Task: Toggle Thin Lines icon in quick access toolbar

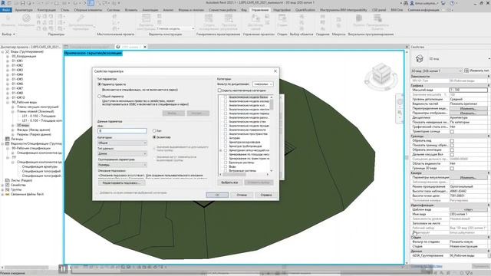Action: point(91,3)
